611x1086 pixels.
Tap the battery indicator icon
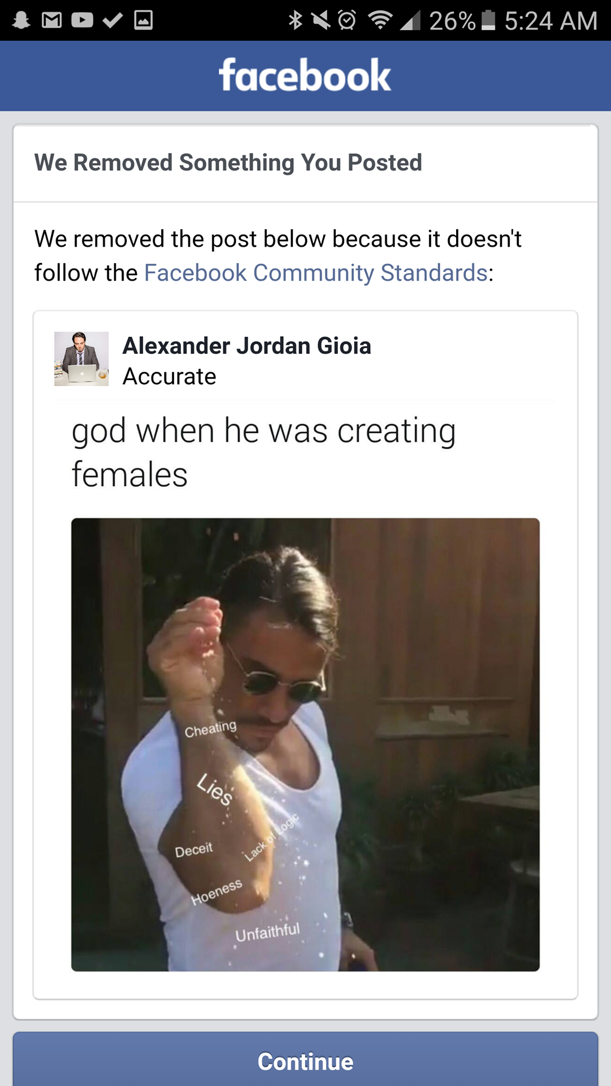pyautogui.click(x=488, y=20)
